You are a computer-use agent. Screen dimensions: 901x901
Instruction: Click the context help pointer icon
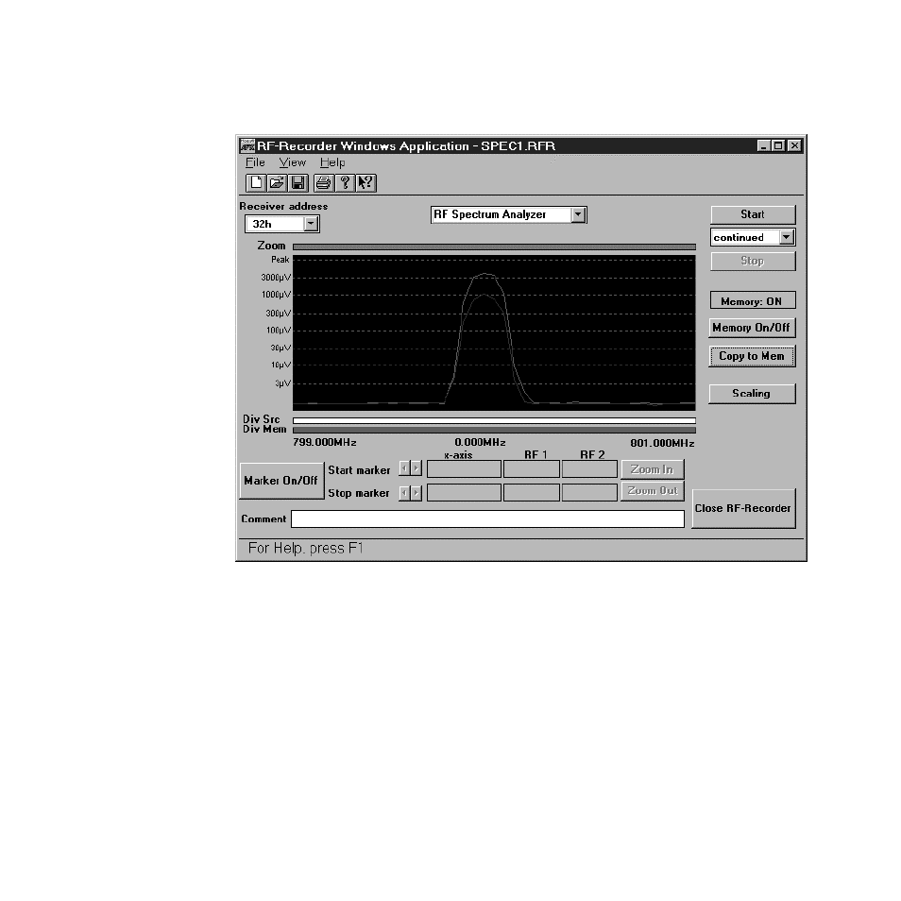366,182
